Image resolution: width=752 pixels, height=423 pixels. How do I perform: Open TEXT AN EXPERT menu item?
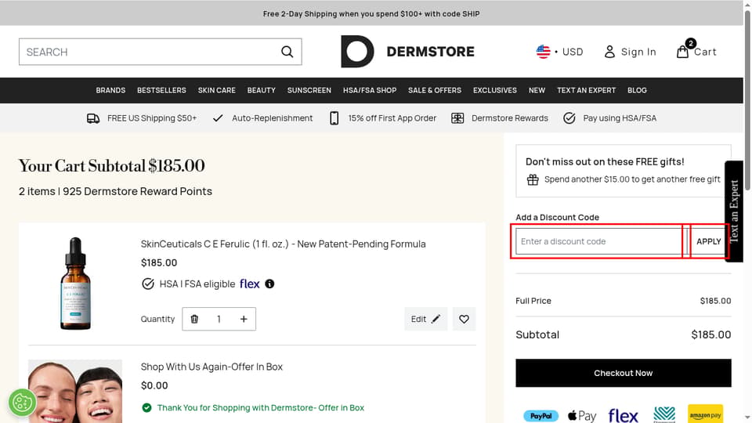(586, 90)
